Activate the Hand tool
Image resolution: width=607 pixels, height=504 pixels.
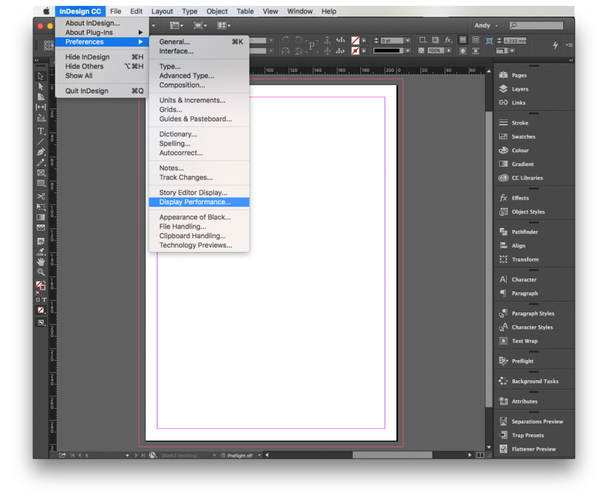41,261
